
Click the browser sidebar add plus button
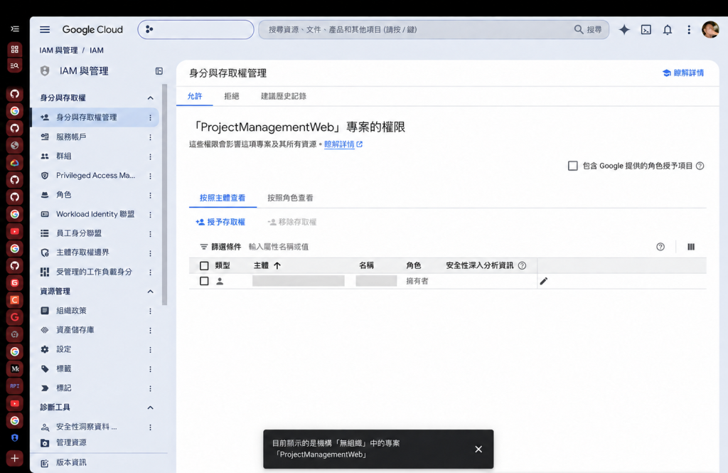tap(15, 458)
